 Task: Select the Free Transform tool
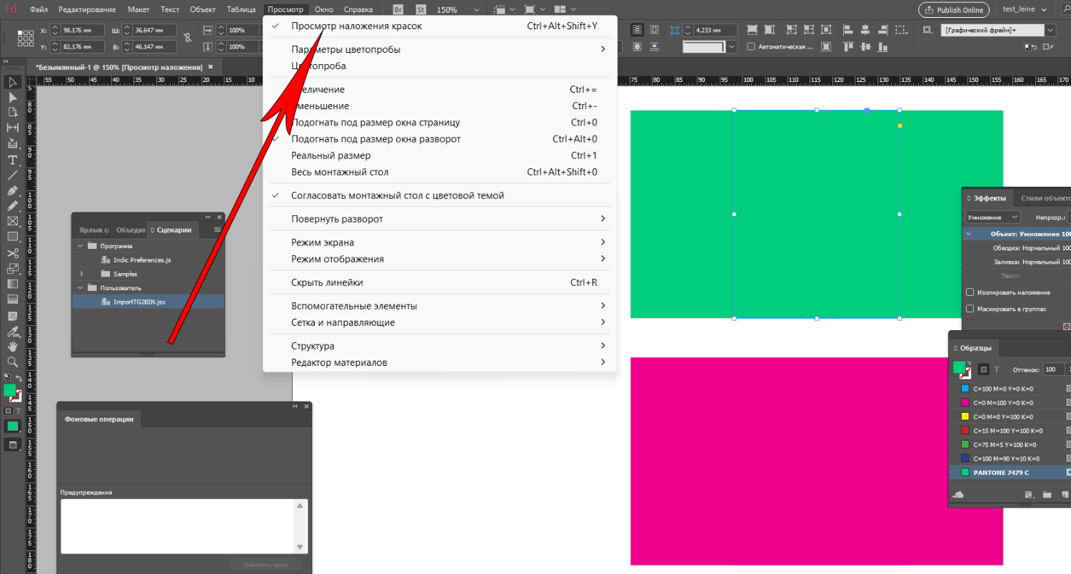[x=12, y=269]
